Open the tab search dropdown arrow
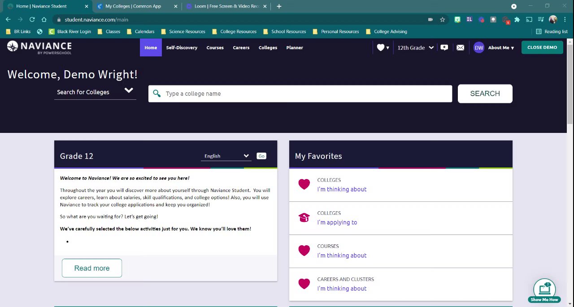 [x=514, y=6]
